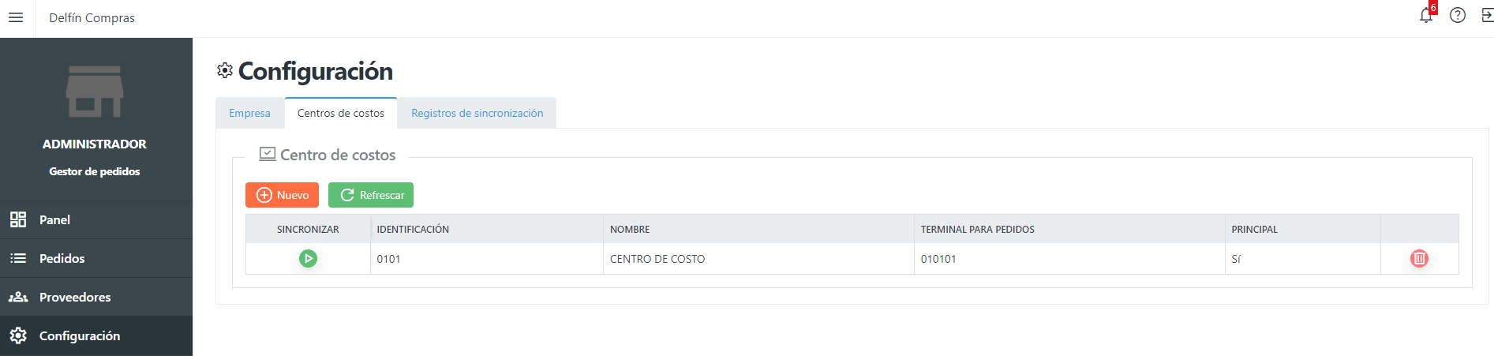Viewport: 1494px width, 356px height.
Task: Click the Refrescar button
Action: (x=371, y=195)
